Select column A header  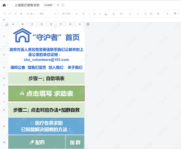[x=13, y=24]
